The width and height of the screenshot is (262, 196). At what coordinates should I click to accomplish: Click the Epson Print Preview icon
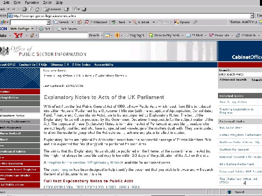57,29
